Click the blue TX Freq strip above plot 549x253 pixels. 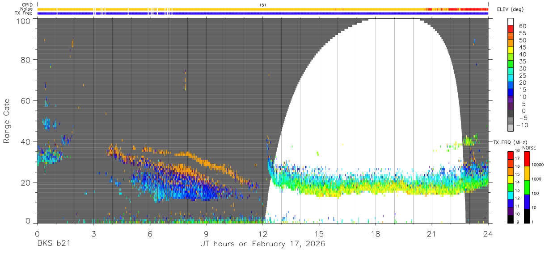[x=262, y=13]
